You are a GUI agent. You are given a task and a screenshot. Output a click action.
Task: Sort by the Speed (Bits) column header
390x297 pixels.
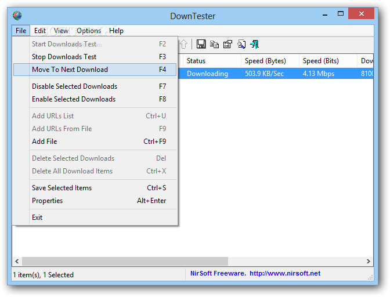(x=328, y=61)
